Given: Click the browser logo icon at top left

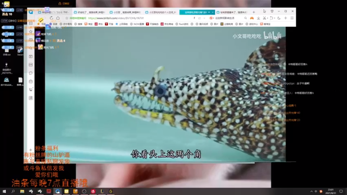Looking at the screenshot, I should (x=31, y=12).
